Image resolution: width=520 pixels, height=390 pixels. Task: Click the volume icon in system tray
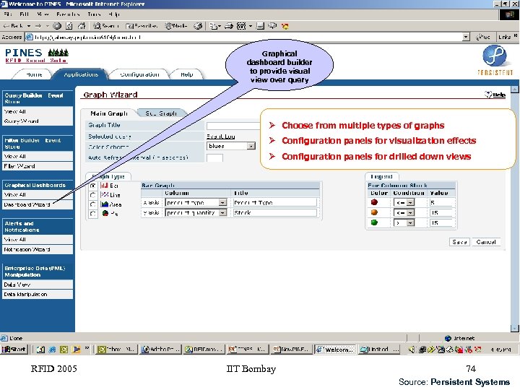412,350
